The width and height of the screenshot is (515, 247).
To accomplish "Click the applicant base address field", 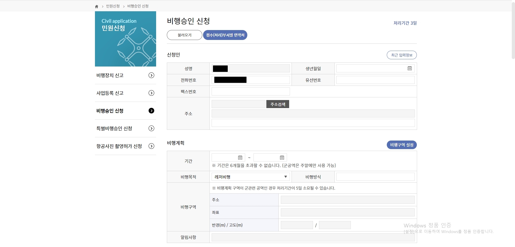I will pyautogui.click(x=313, y=113).
